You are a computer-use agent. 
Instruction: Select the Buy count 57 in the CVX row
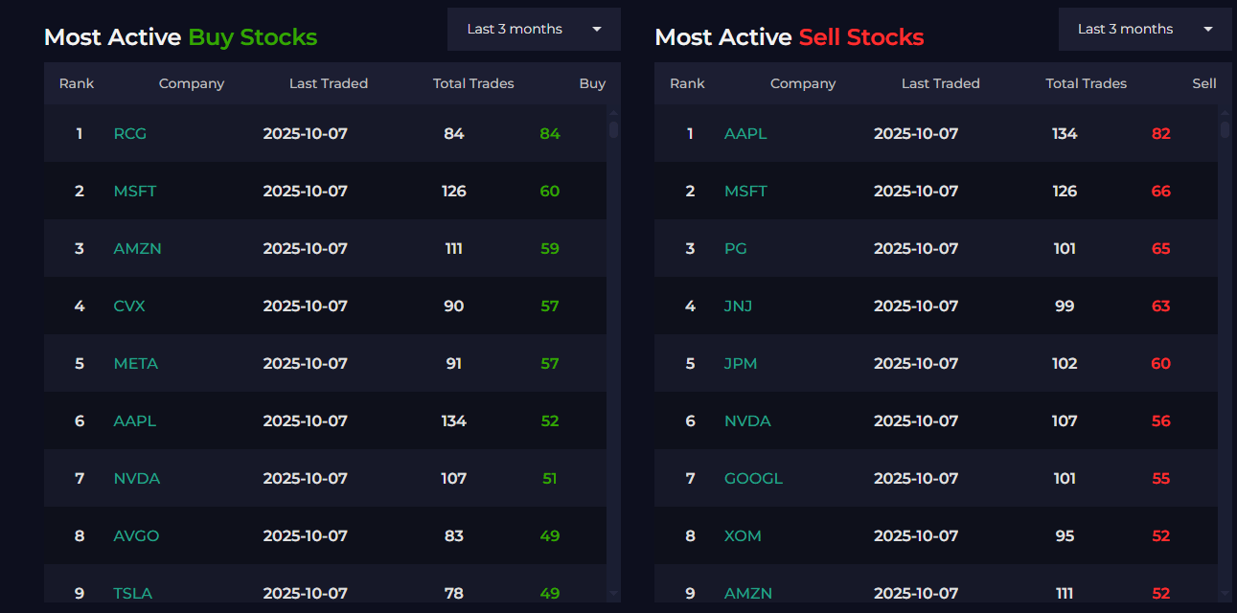[549, 306]
